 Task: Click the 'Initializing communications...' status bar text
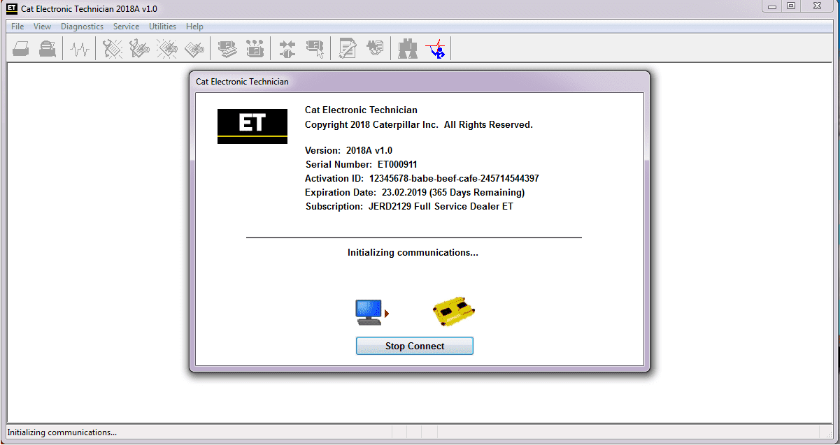click(62, 432)
